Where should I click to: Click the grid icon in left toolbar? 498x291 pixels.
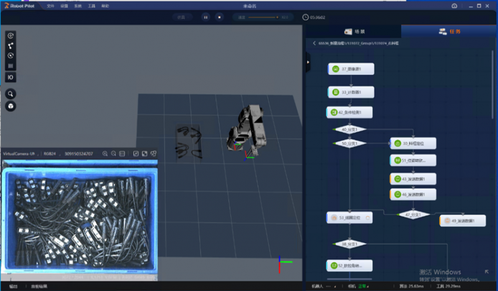pos(11,65)
